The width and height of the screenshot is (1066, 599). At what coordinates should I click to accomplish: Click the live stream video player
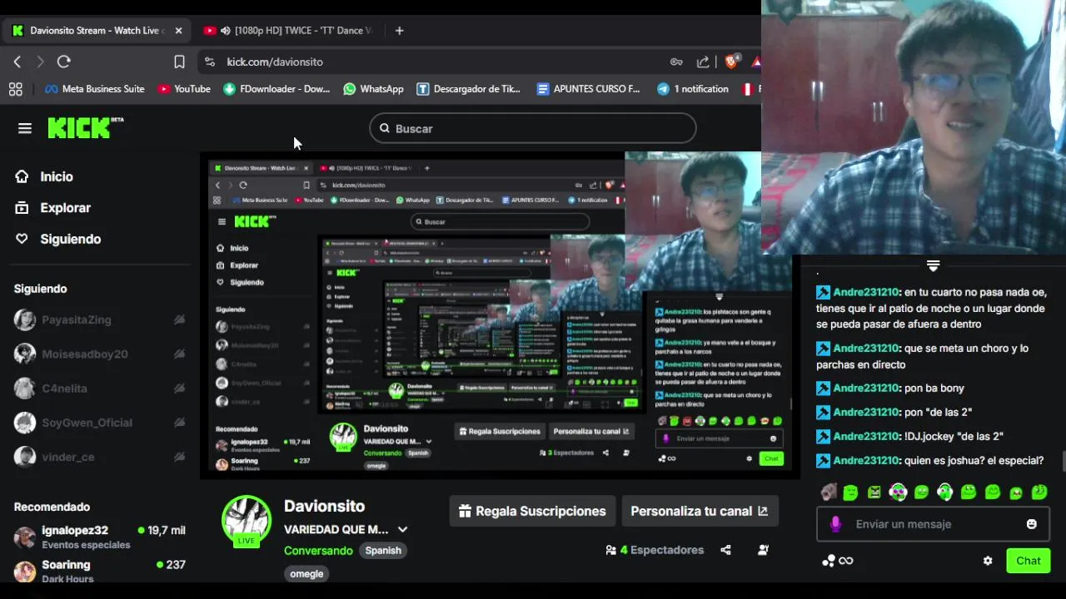(500, 314)
